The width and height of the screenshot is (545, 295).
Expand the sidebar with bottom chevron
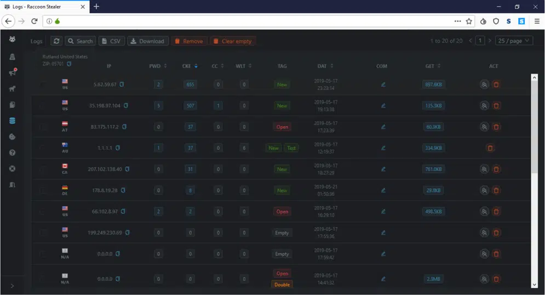pos(12,286)
